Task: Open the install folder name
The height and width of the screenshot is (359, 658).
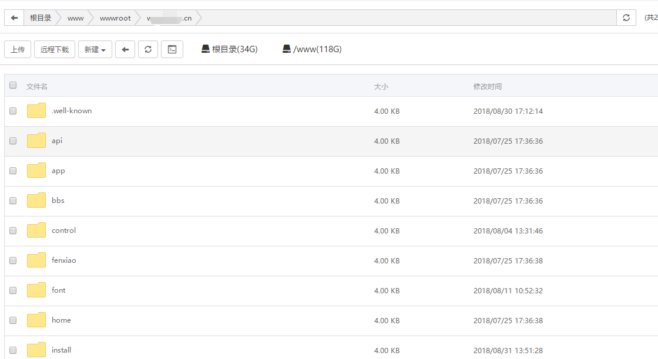Action: tap(61, 350)
